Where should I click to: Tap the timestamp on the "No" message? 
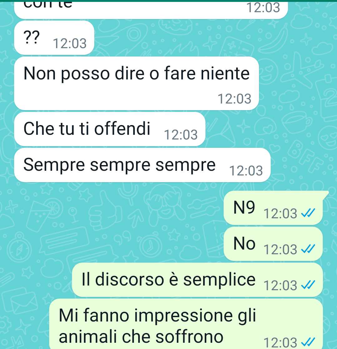(280, 249)
